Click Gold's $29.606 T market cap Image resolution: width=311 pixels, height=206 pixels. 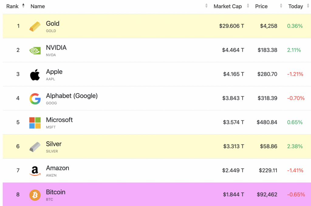[x=231, y=26]
